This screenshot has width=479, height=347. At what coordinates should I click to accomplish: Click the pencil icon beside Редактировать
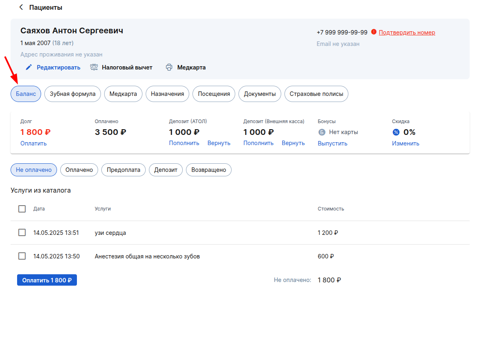click(x=29, y=67)
